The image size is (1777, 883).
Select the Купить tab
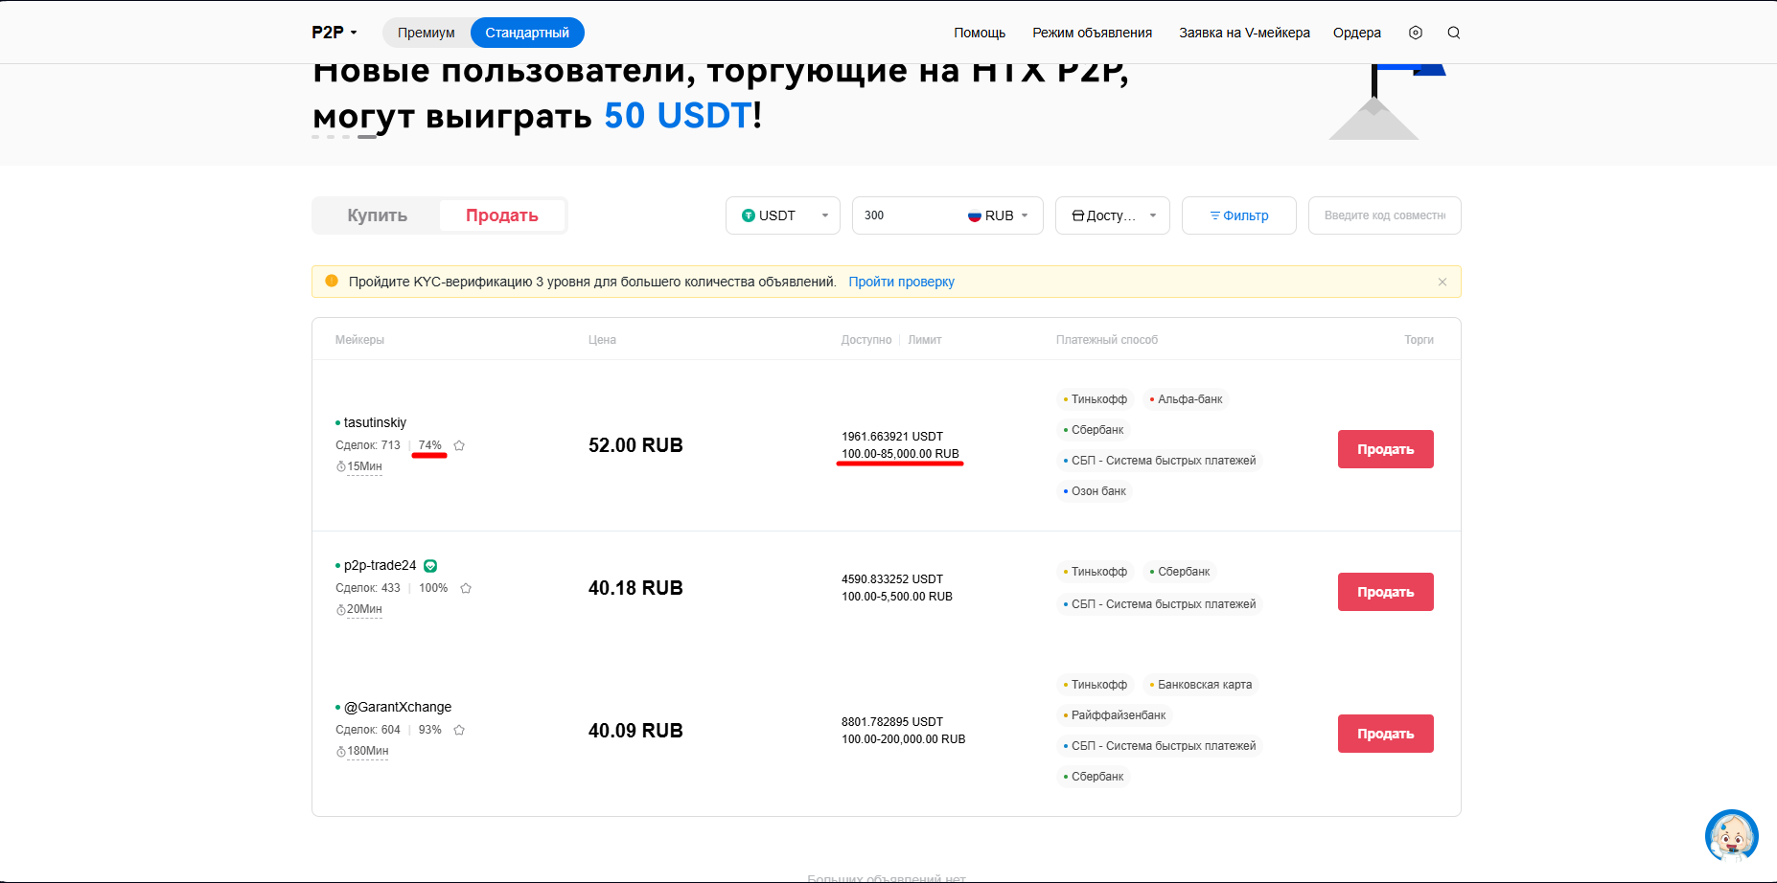pos(378,215)
